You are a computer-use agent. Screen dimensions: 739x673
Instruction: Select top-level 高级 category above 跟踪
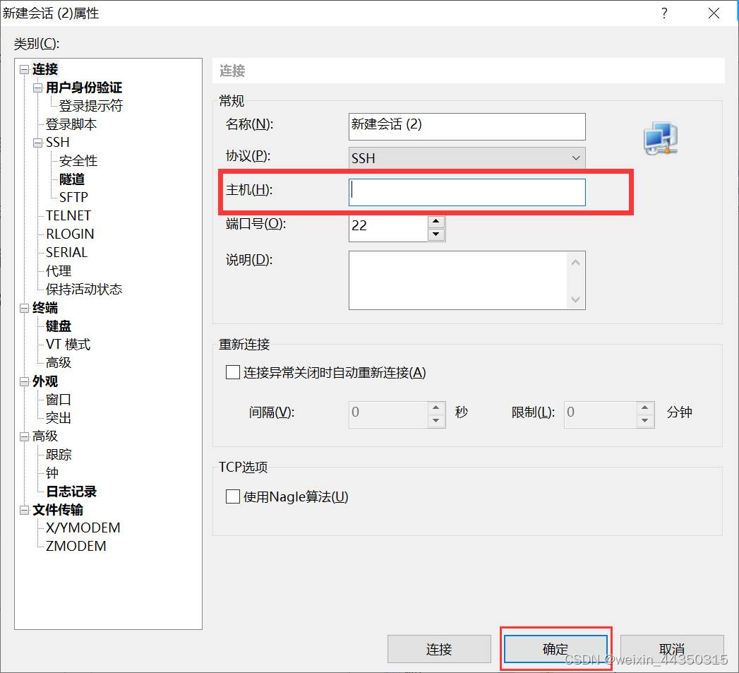click(x=45, y=436)
